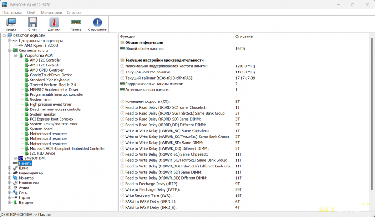Select Microsoft ACPI-Compliant Embedded Controller
Viewport: 375px width, 217px height.
coord(67,148)
